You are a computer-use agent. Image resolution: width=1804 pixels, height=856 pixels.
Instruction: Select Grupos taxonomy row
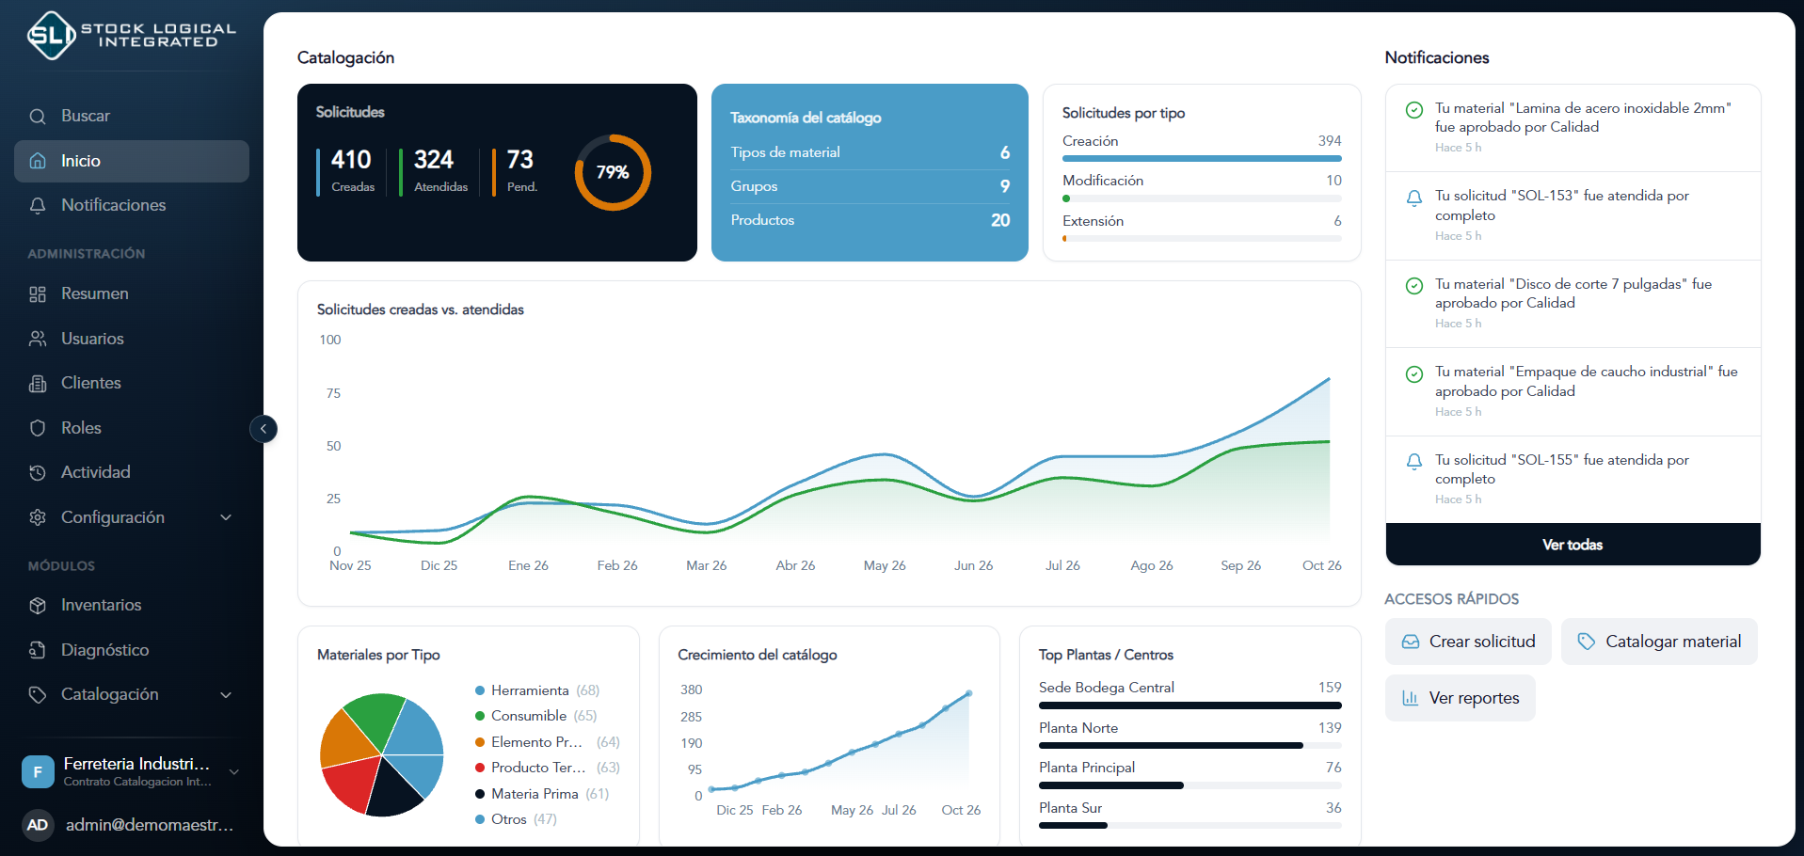870,186
